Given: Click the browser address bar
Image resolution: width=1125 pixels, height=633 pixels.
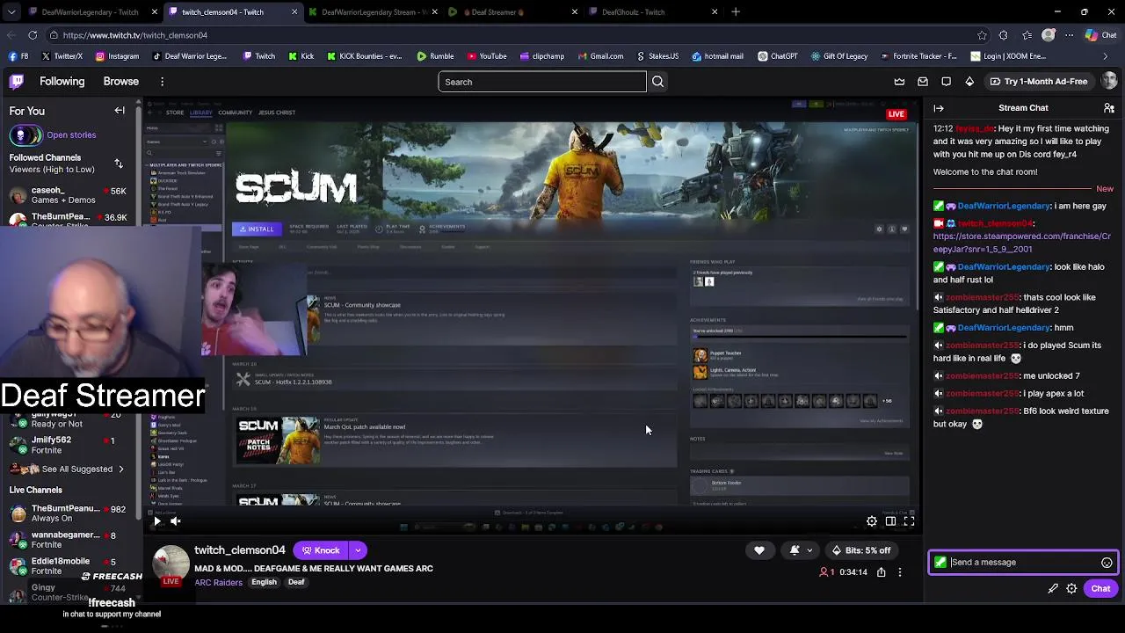Looking at the screenshot, I should pyautogui.click(x=510, y=35).
